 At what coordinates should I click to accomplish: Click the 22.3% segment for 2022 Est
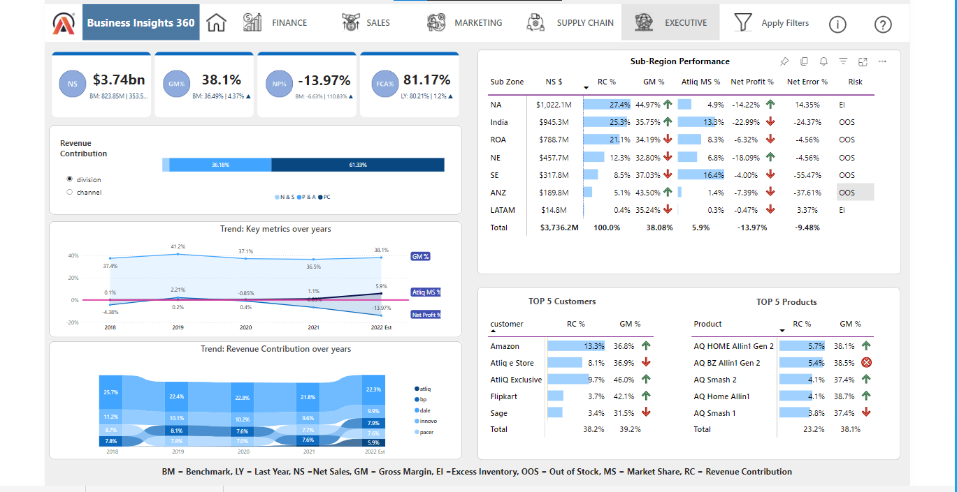pyautogui.click(x=373, y=389)
